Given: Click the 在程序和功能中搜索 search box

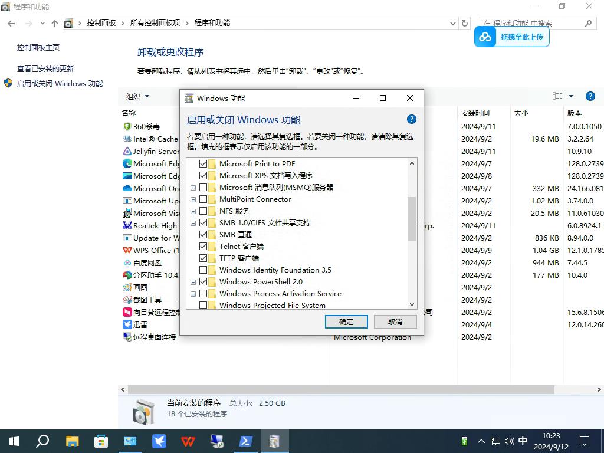Looking at the screenshot, I should point(536,23).
